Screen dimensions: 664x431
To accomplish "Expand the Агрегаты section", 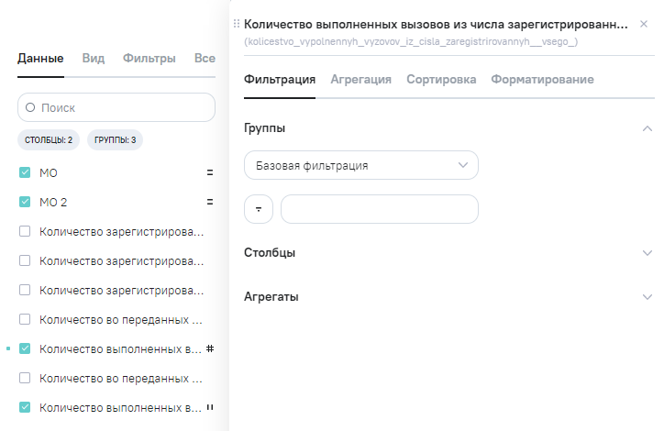I will [x=647, y=297].
